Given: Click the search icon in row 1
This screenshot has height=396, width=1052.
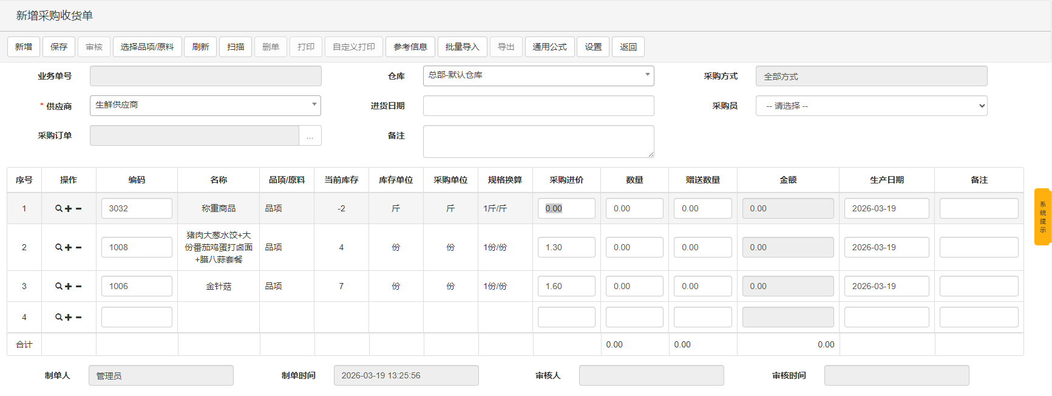Looking at the screenshot, I should tap(59, 208).
